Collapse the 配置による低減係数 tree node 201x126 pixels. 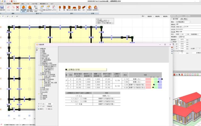[39, 79]
